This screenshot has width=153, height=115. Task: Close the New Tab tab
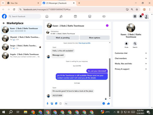click(x=38, y=3)
